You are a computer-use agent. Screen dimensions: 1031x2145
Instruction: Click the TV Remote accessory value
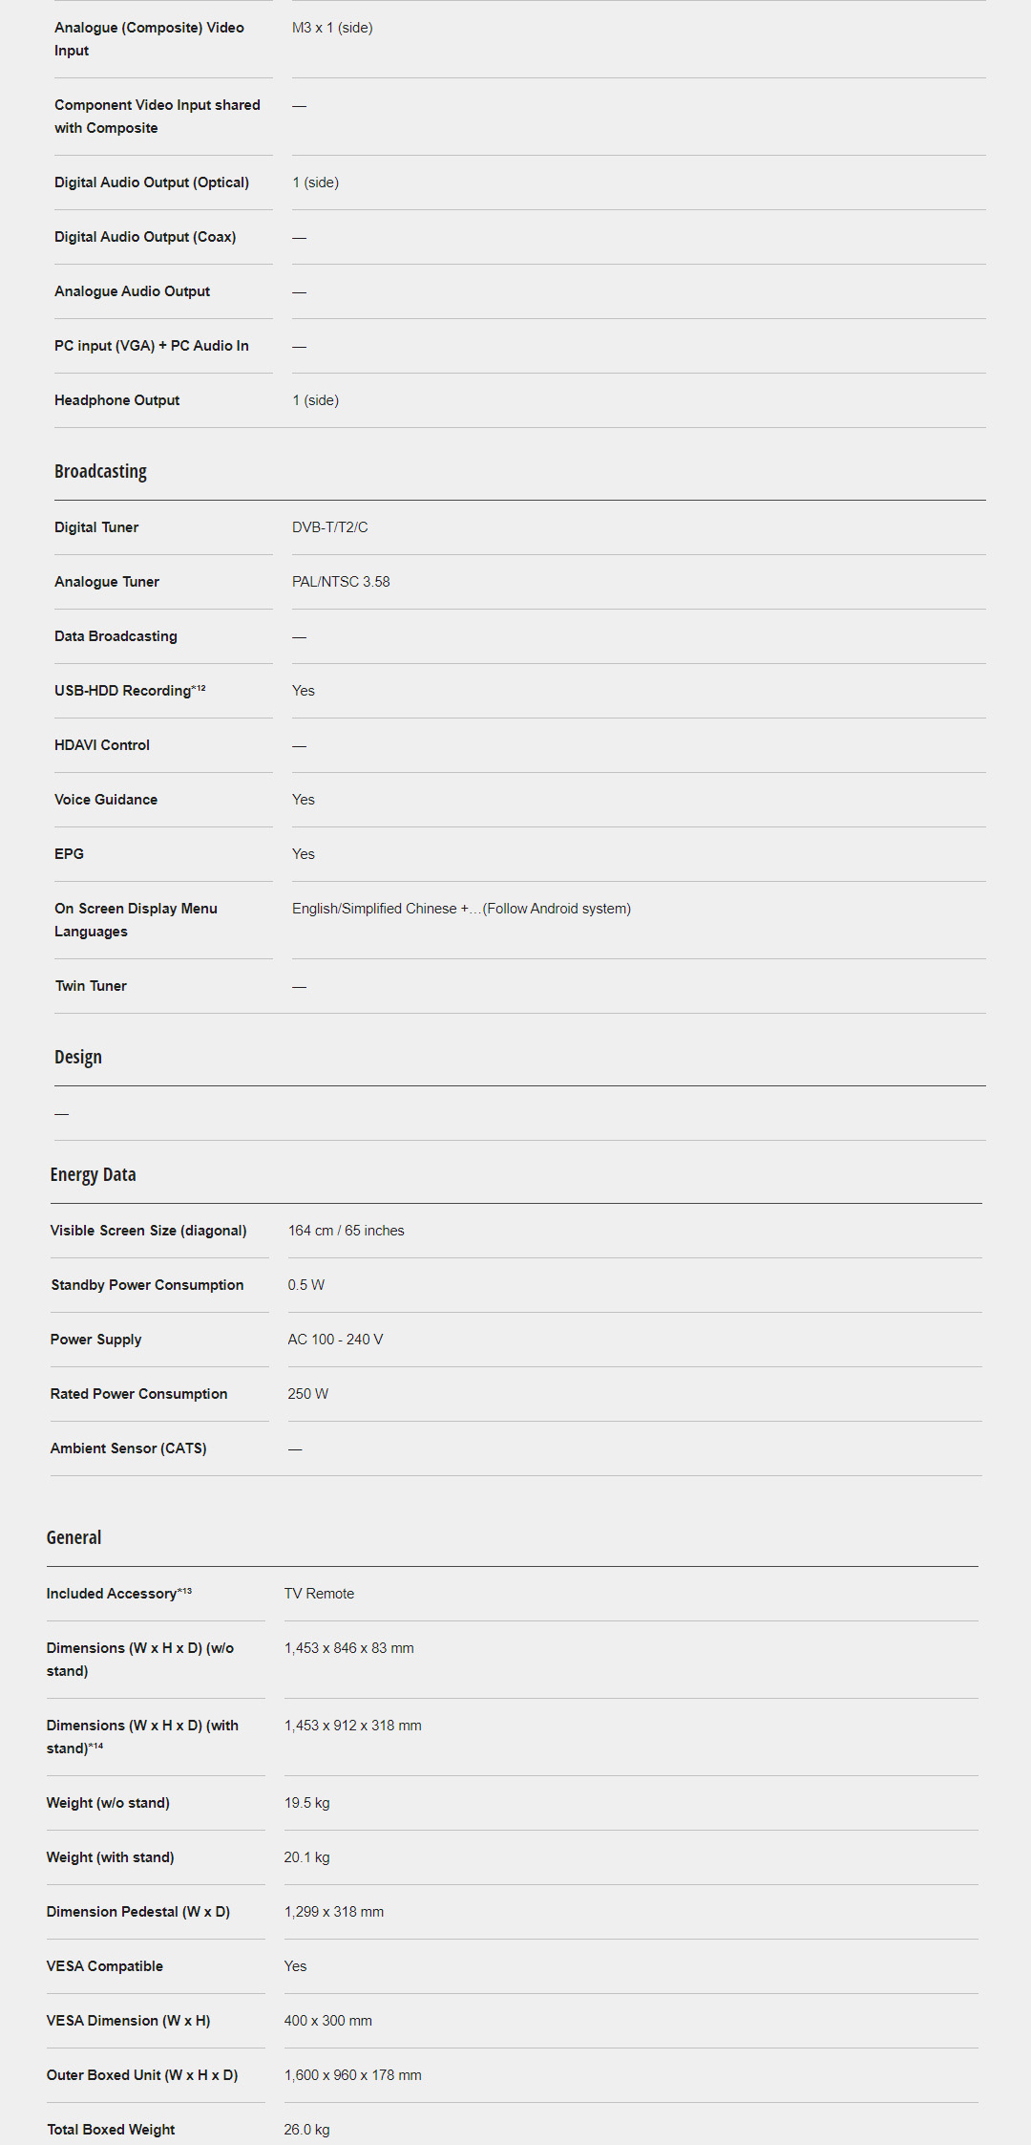319,1594
